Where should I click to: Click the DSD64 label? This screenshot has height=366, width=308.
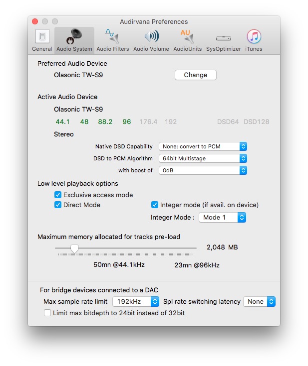click(228, 122)
